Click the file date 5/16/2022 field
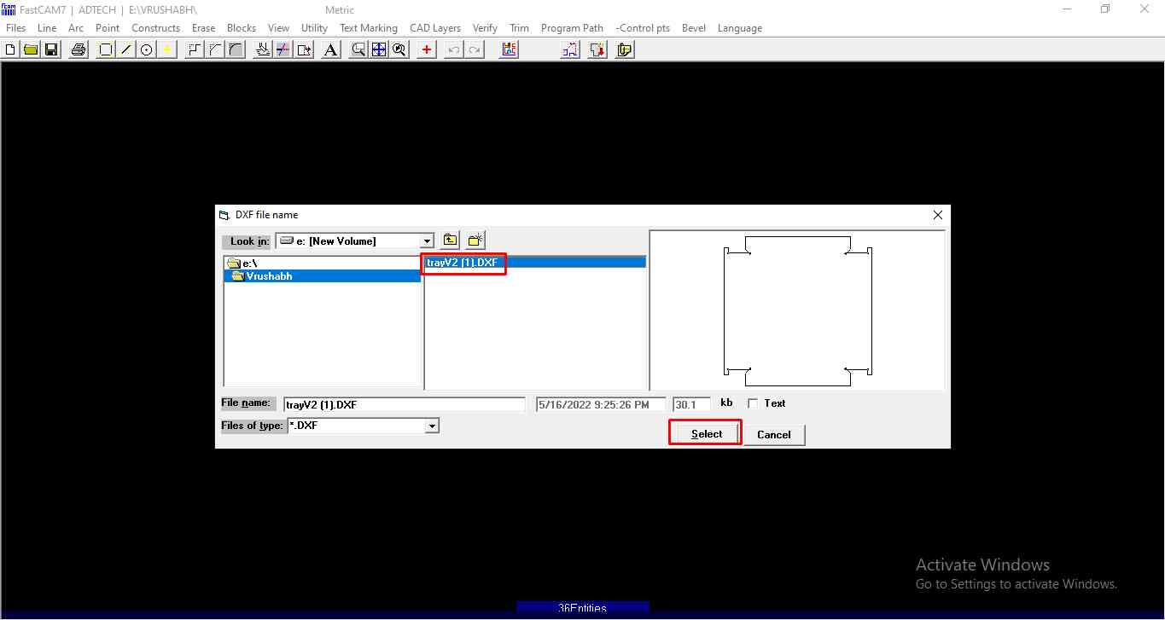The width and height of the screenshot is (1165, 620). pyautogui.click(x=601, y=404)
